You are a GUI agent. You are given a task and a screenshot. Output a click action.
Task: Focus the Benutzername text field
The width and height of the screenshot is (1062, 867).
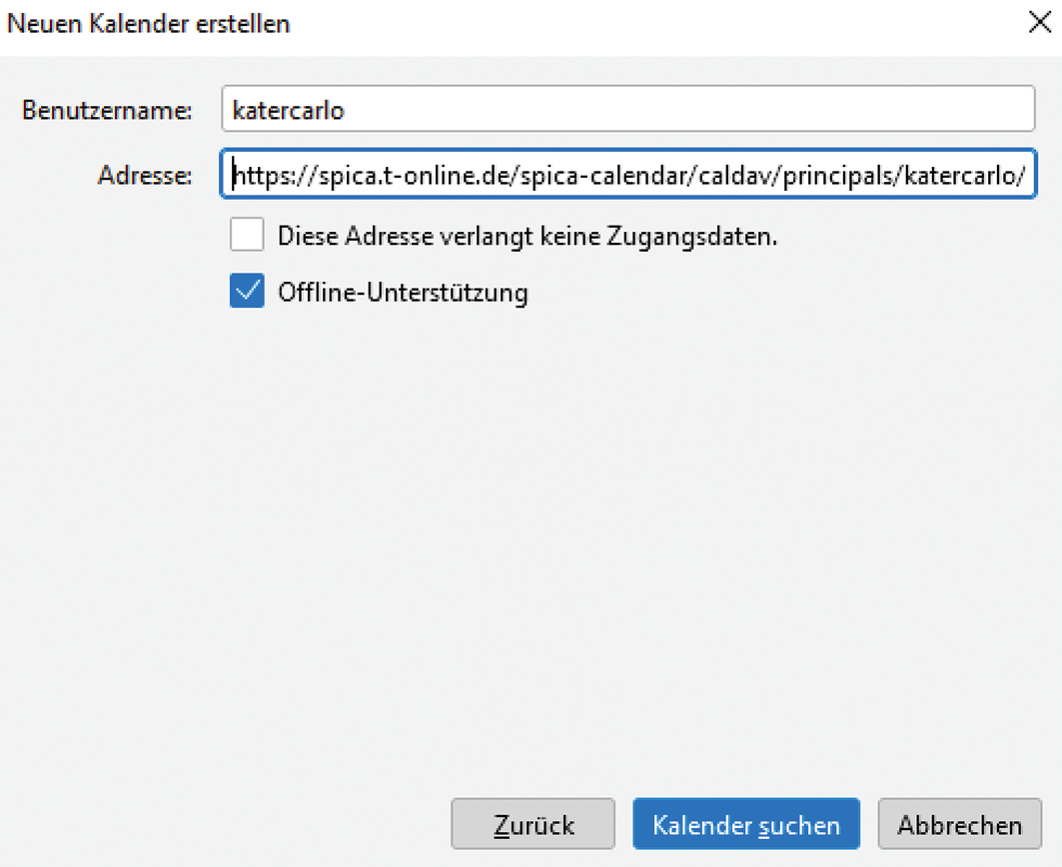click(x=627, y=110)
